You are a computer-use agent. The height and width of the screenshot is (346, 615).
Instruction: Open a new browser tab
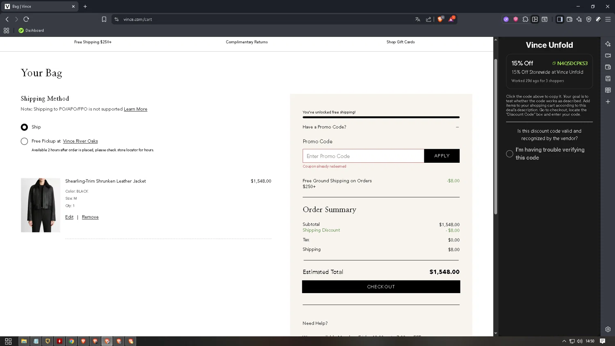85,7
